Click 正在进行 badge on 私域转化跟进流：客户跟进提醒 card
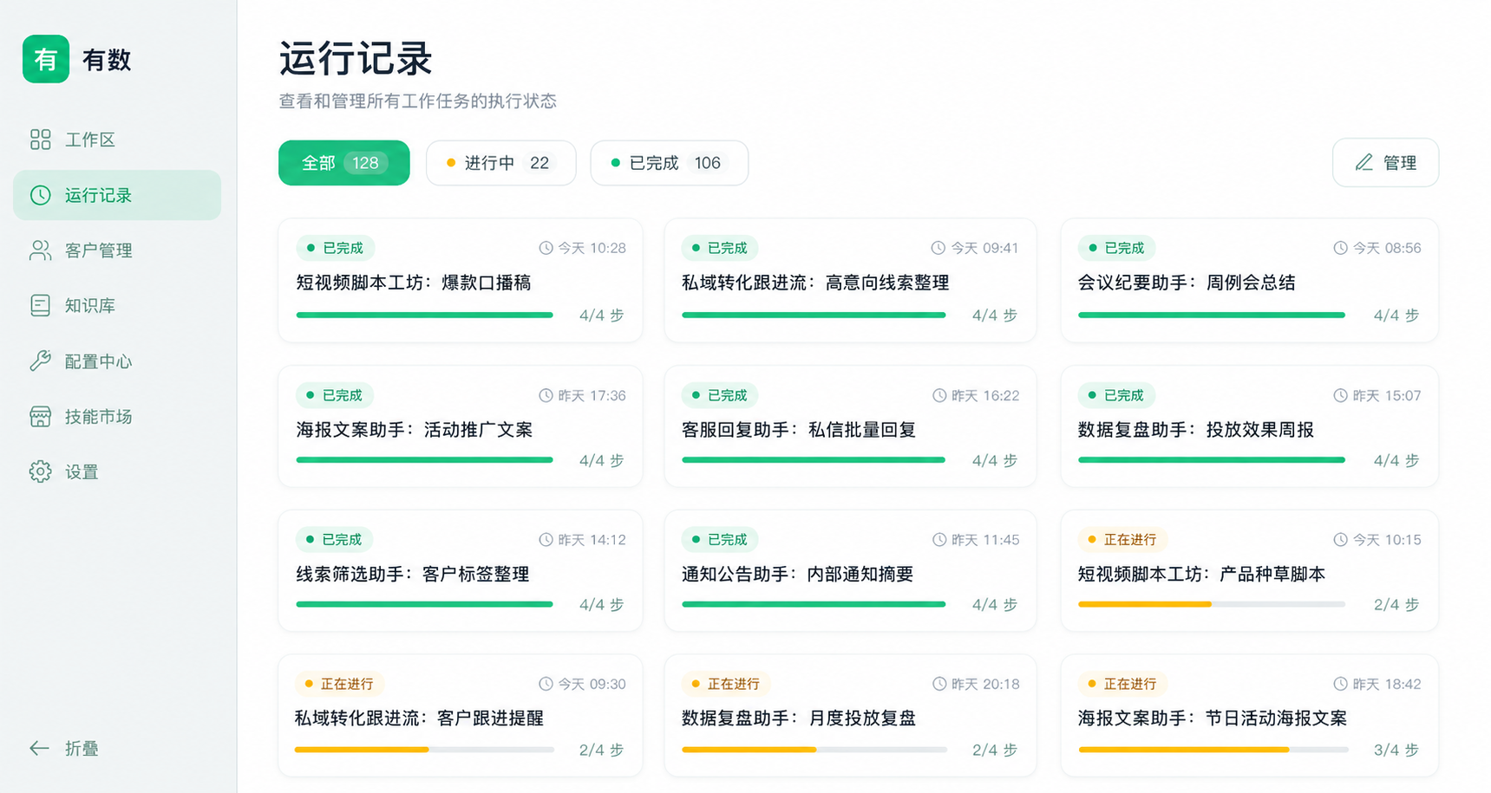 click(x=338, y=684)
